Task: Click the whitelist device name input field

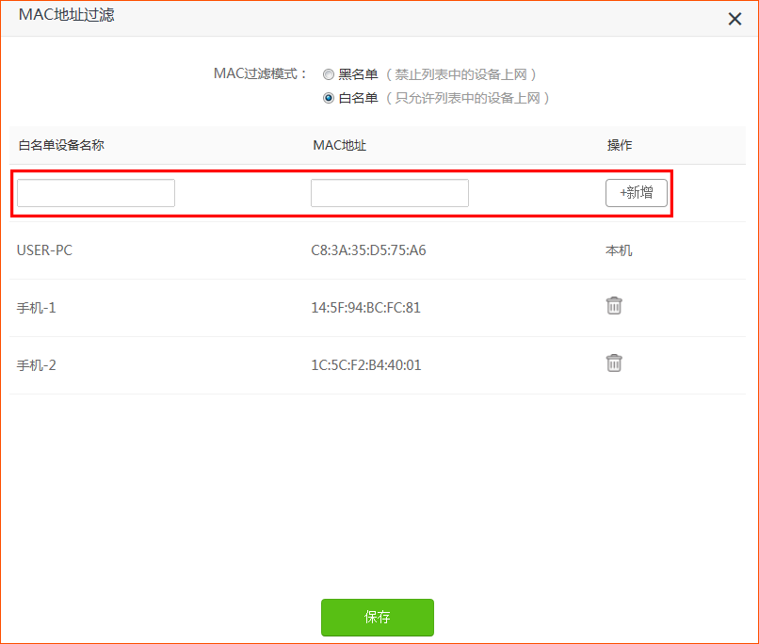Action: click(95, 192)
